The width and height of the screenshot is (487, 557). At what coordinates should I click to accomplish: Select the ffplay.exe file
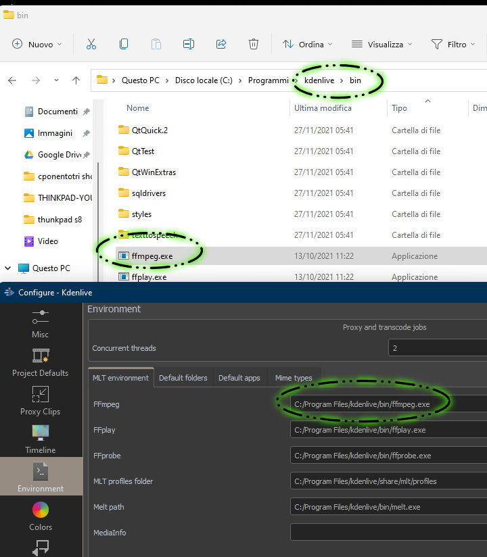click(x=149, y=277)
